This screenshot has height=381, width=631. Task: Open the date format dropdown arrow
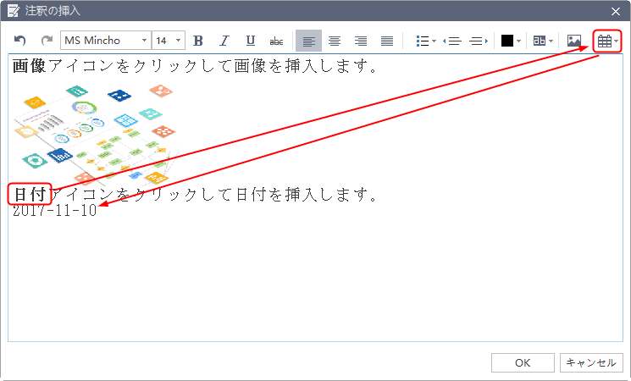[617, 41]
